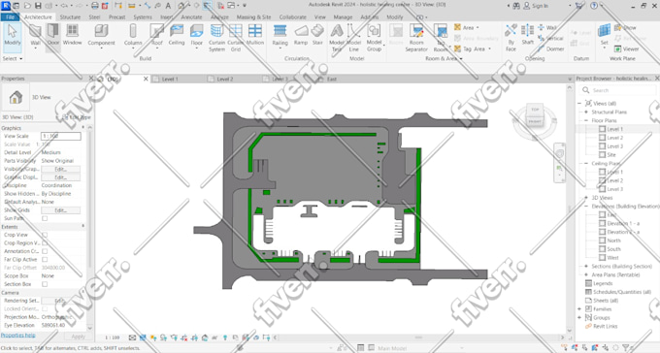The width and height of the screenshot is (660, 353).
Task: Choose the Curtain System tool
Action: pyautogui.click(x=216, y=38)
